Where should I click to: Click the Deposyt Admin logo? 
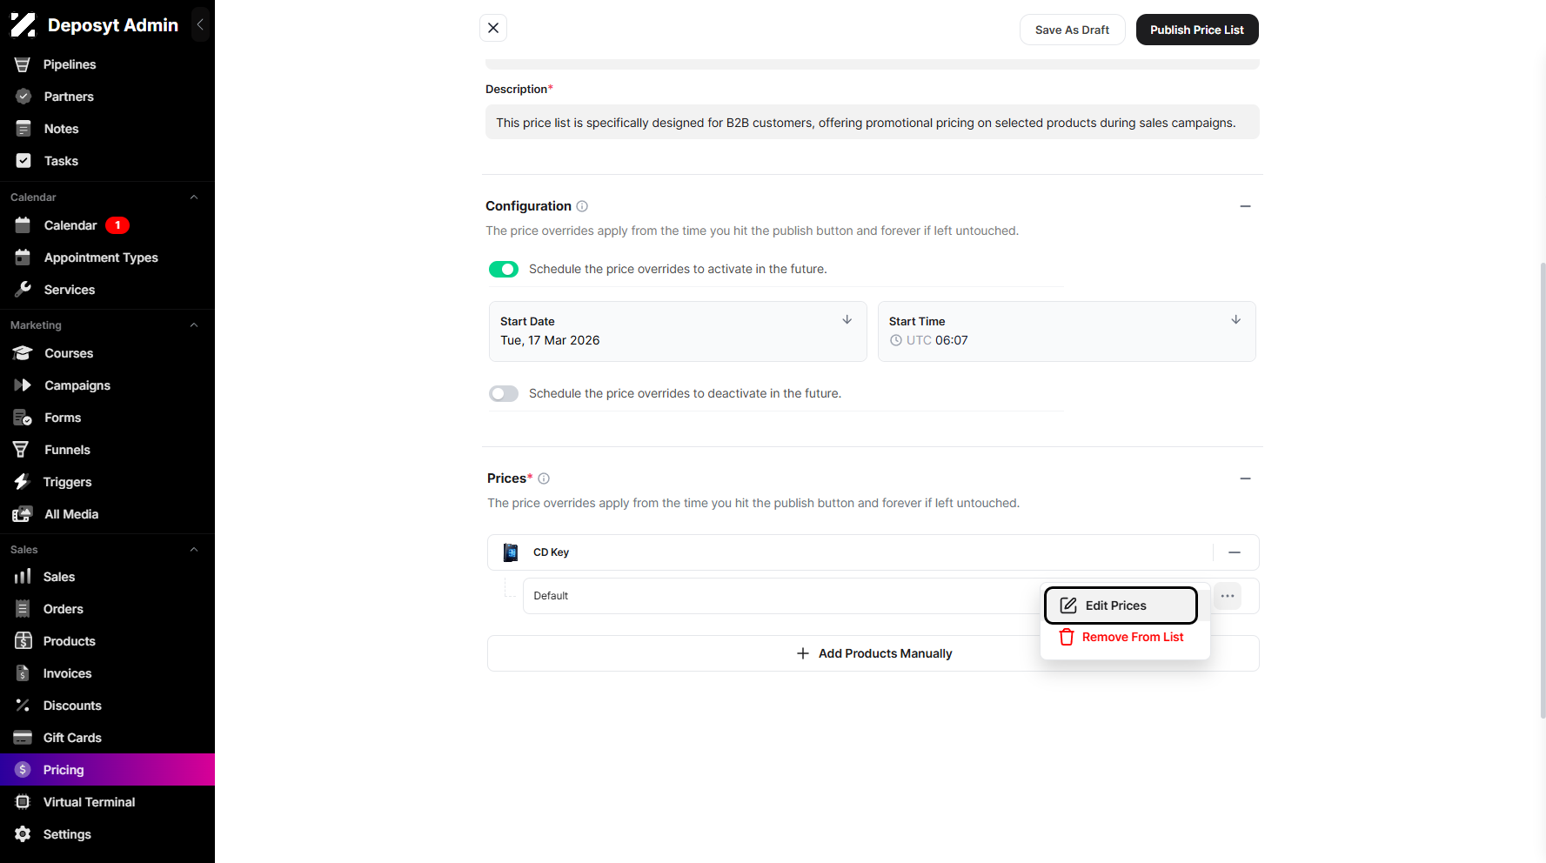tap(23, 25)
